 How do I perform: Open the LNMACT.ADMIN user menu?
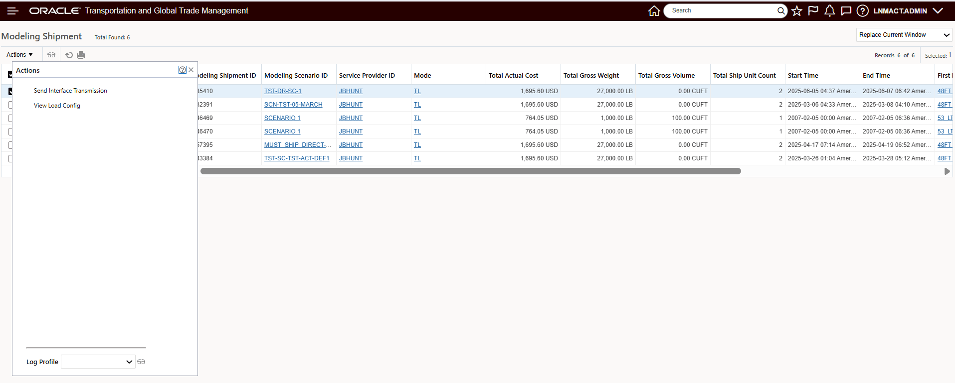[908, 11]
